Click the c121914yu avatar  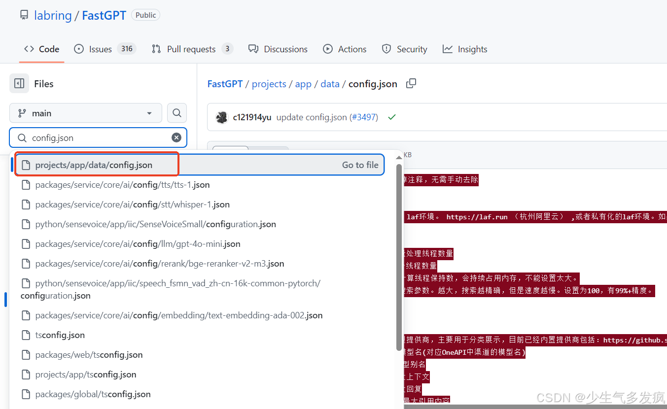(x=222, y=117)
